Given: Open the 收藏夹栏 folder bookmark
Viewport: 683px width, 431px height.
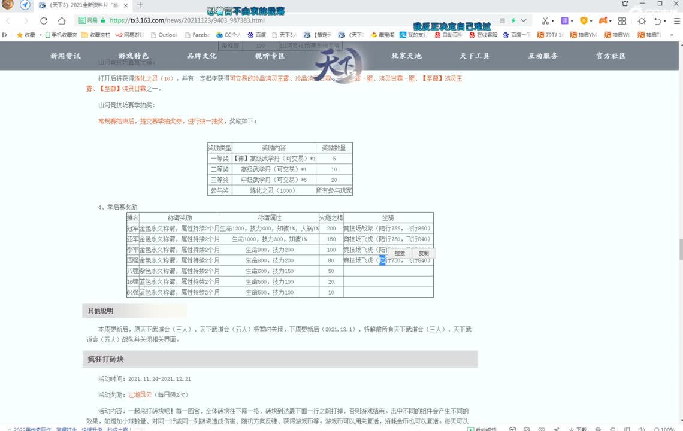Looking at the screenshot, I should click(x=96, y=35).
